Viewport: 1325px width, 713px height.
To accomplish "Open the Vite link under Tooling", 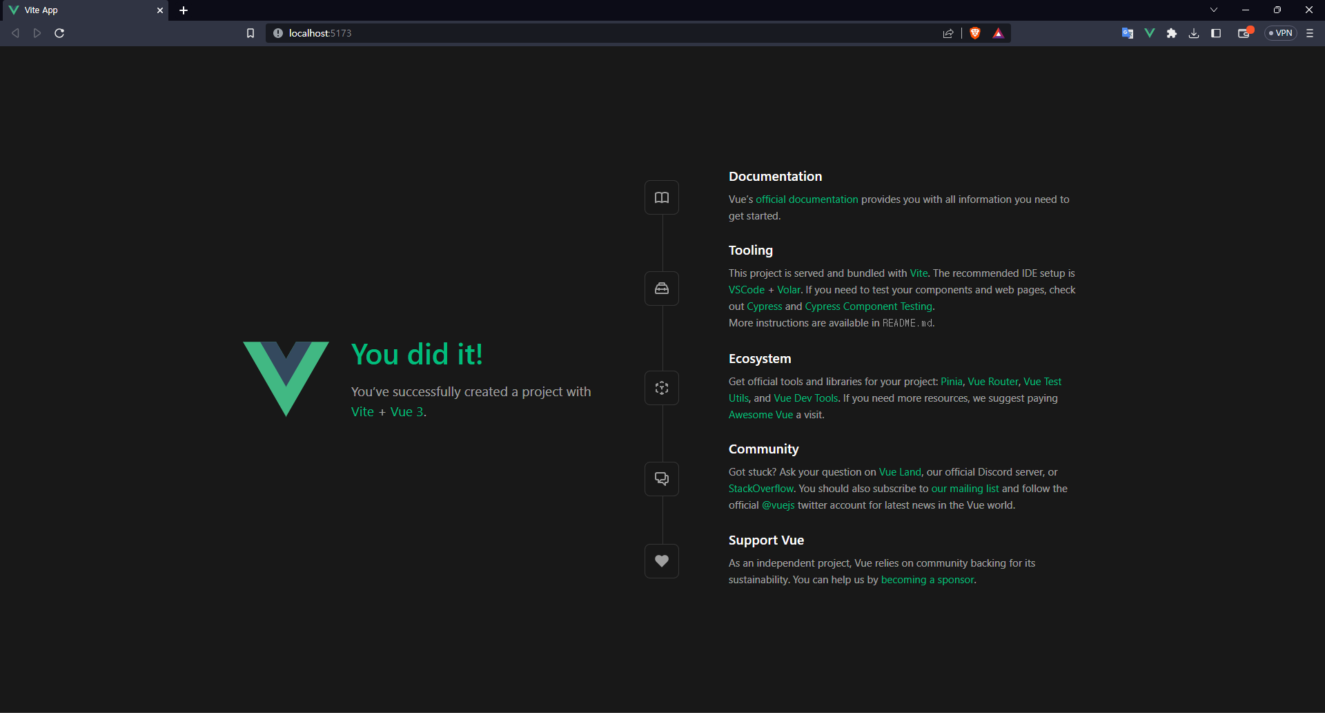I will point(919,273).
